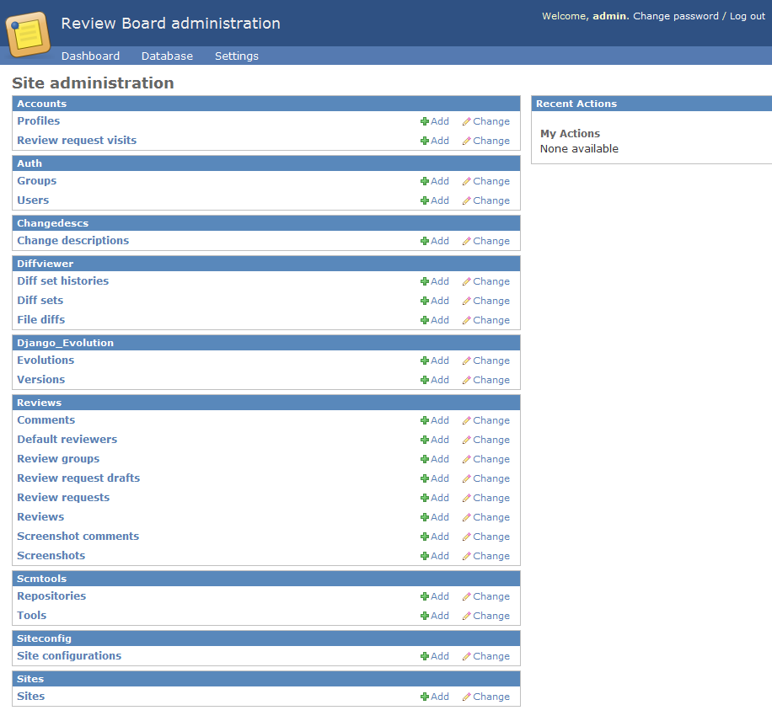Open the Screenshot comments link
The height and width of the screenshot is (721, 772).
click(x=78, y=536)
